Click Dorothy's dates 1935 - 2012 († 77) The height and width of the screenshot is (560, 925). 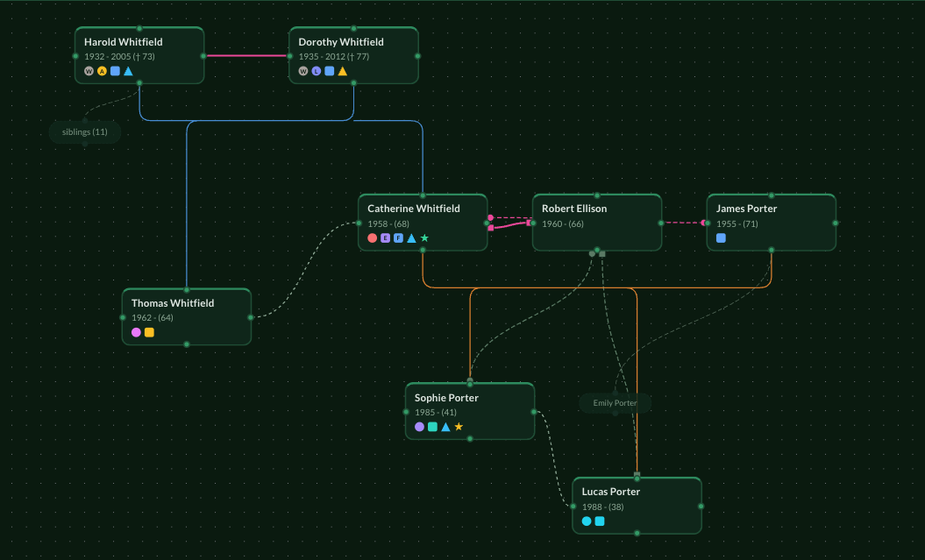point(333,57)
